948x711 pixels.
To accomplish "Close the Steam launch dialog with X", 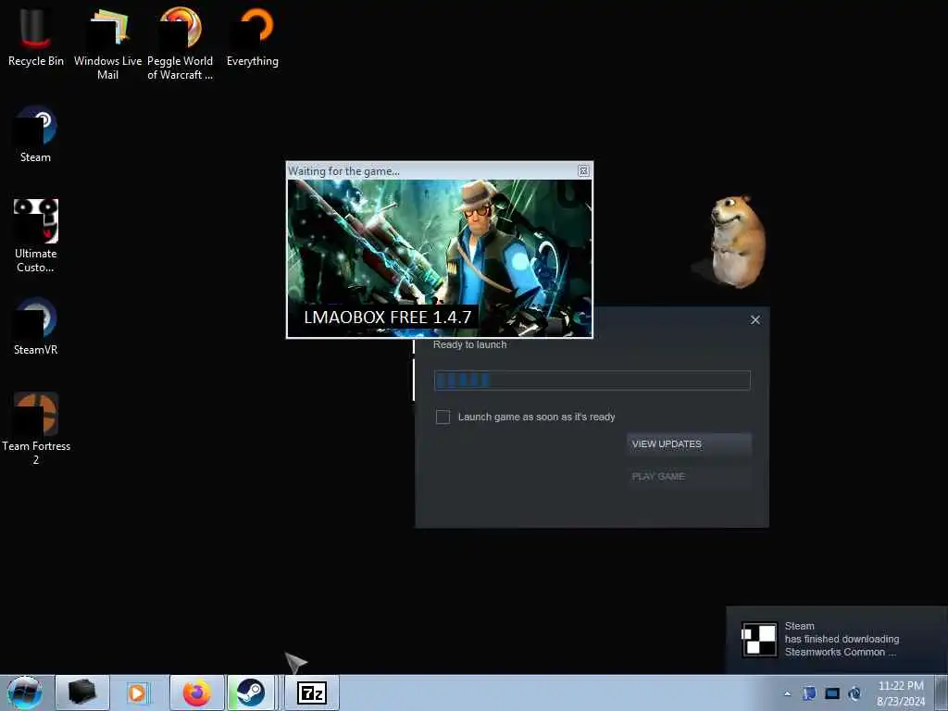I will pos(755,319).
